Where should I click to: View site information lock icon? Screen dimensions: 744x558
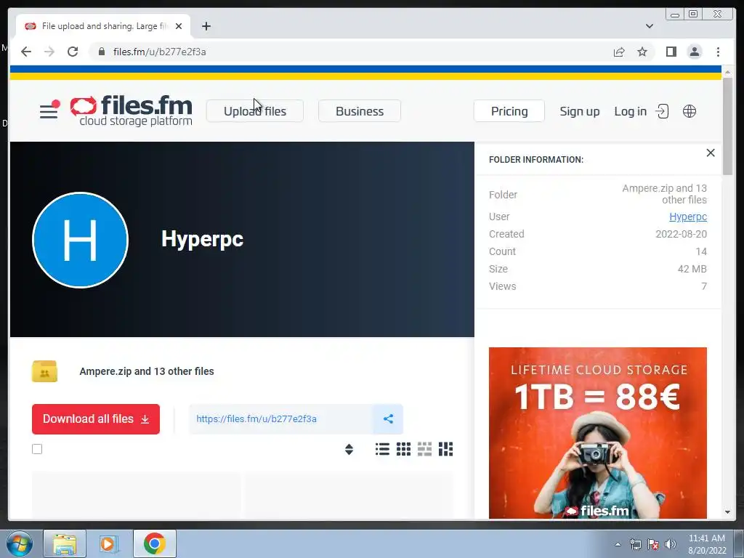pos(102,52)
